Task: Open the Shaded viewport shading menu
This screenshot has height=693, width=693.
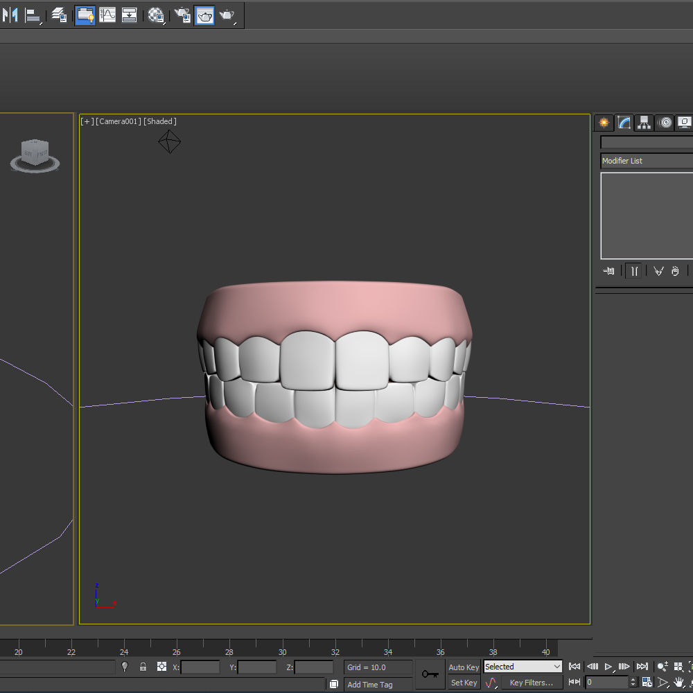Action: click(160, 121)
